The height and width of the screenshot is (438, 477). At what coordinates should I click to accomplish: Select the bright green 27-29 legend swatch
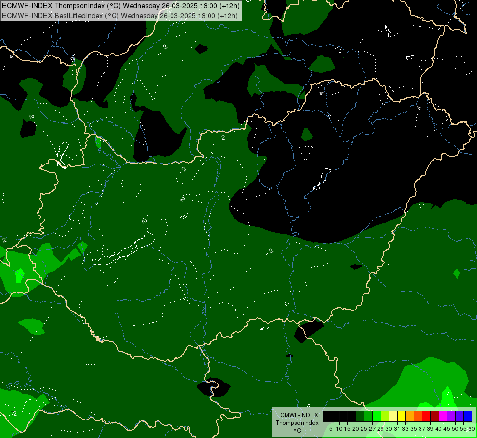377,416
